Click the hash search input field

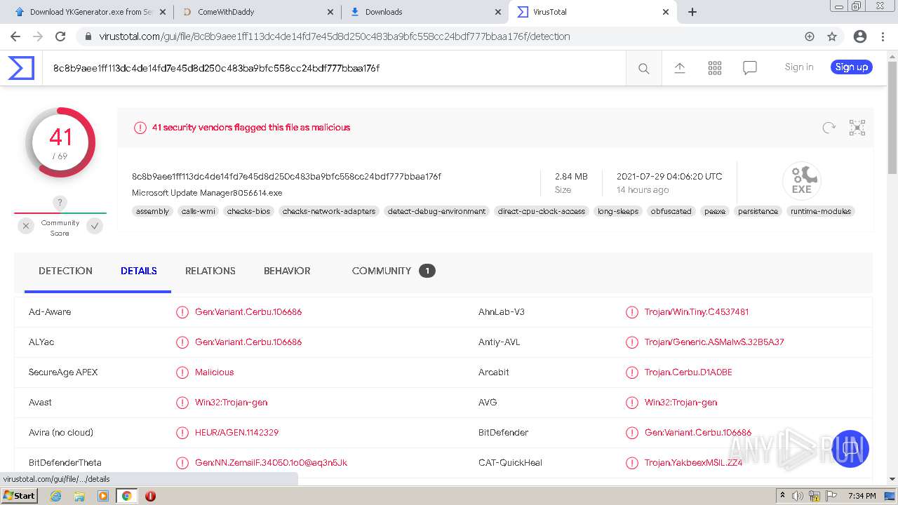click(x=334, y=68)
